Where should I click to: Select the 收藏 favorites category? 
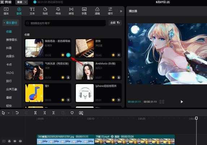[9, 32]
